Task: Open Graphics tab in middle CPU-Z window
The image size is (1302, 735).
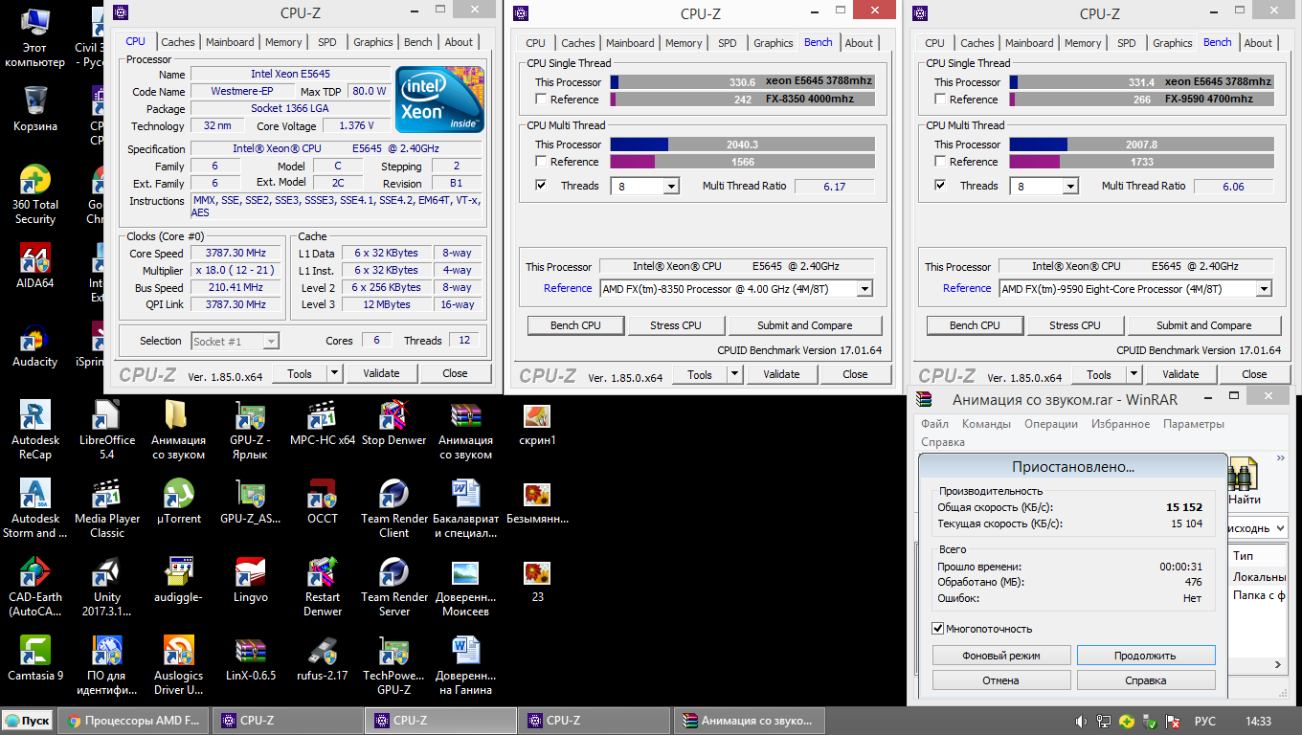Action: coord(774,43)
